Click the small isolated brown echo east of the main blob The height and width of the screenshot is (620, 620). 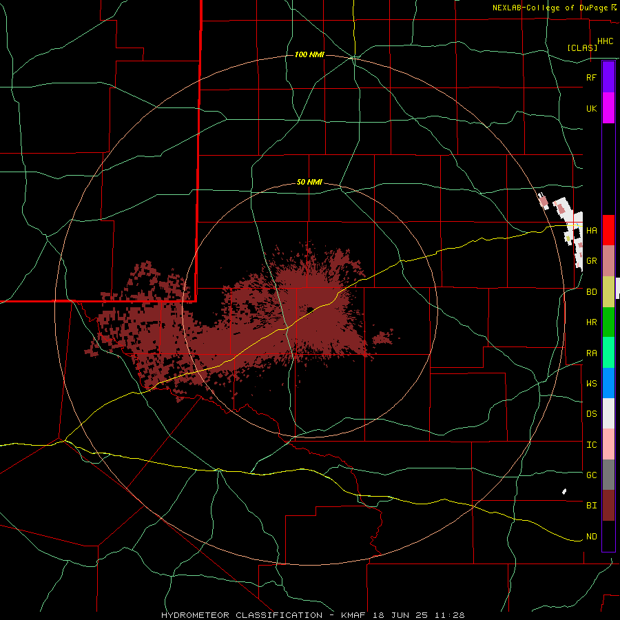pyautogui.click(x=383, y=336)
